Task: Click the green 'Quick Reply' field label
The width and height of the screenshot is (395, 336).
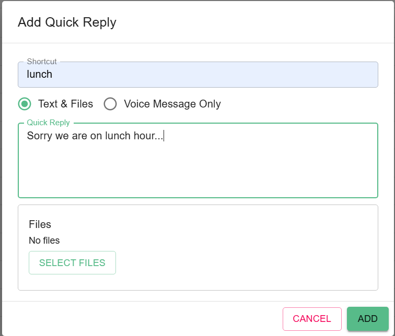Action: pos(48,123)
